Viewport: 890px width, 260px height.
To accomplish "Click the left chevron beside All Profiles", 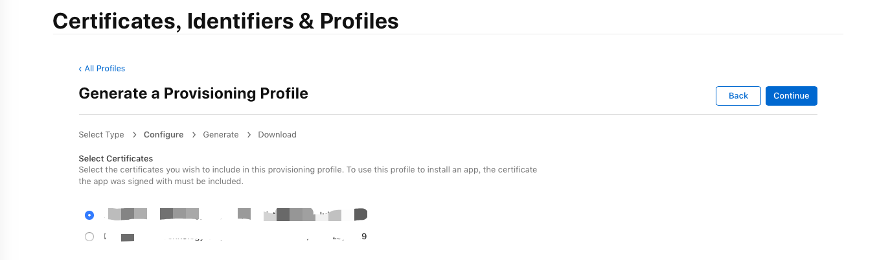I will click(x=80, y=69).
